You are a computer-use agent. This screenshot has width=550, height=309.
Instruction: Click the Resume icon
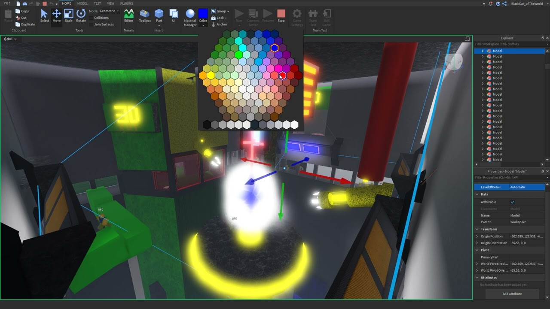pos(268,14)
